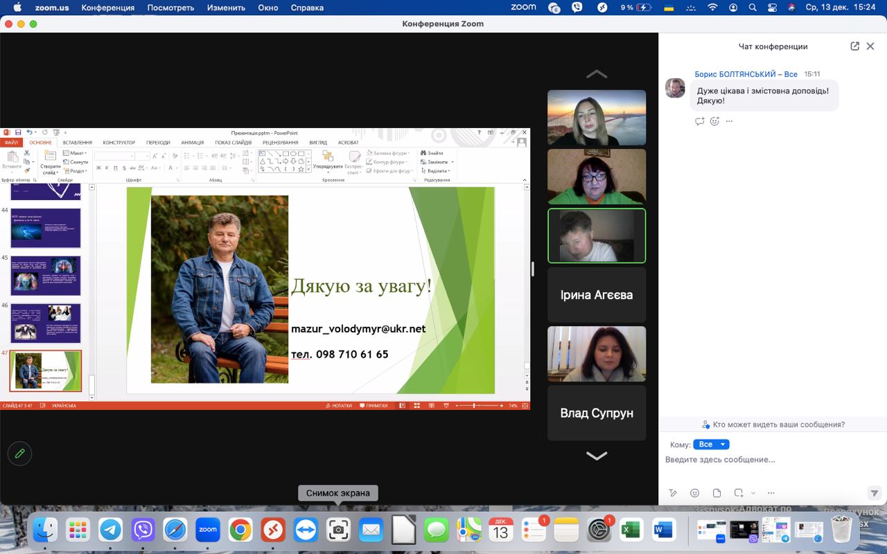Click the emoji icon in chat toolbar
The image size is (887, 554).
coord(694,493)
